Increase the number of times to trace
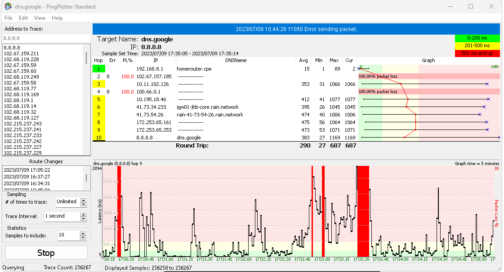The height and width of the screenshot is (272, 504). (84, 200)
